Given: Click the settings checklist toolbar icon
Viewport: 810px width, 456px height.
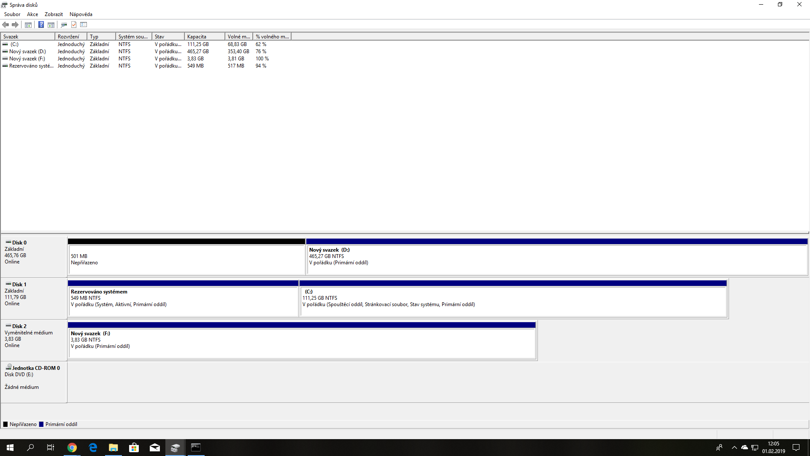Looking at the screenshot, I should pos(84,24).
